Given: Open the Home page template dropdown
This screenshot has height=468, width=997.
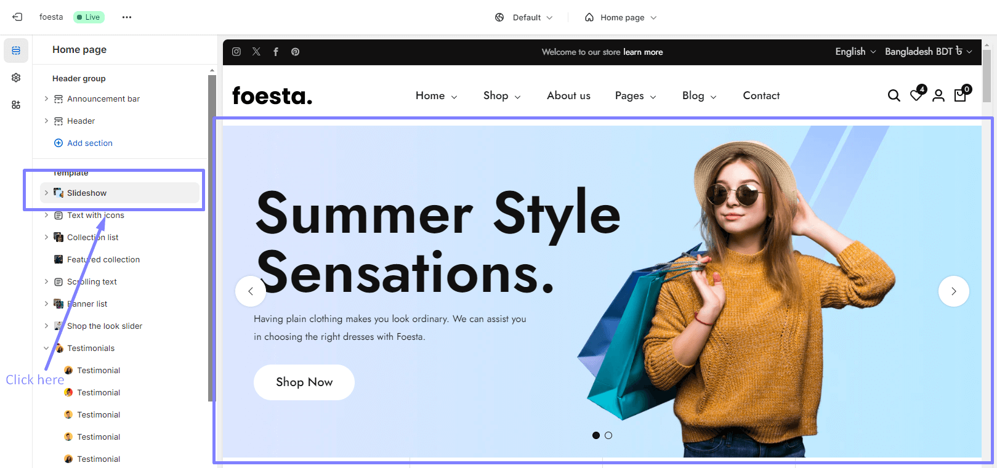Looking at the screenshot, I should click(621, 17).
